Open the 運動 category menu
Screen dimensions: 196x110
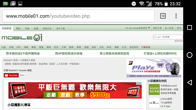pyautogui.click(x=117, y=47)
